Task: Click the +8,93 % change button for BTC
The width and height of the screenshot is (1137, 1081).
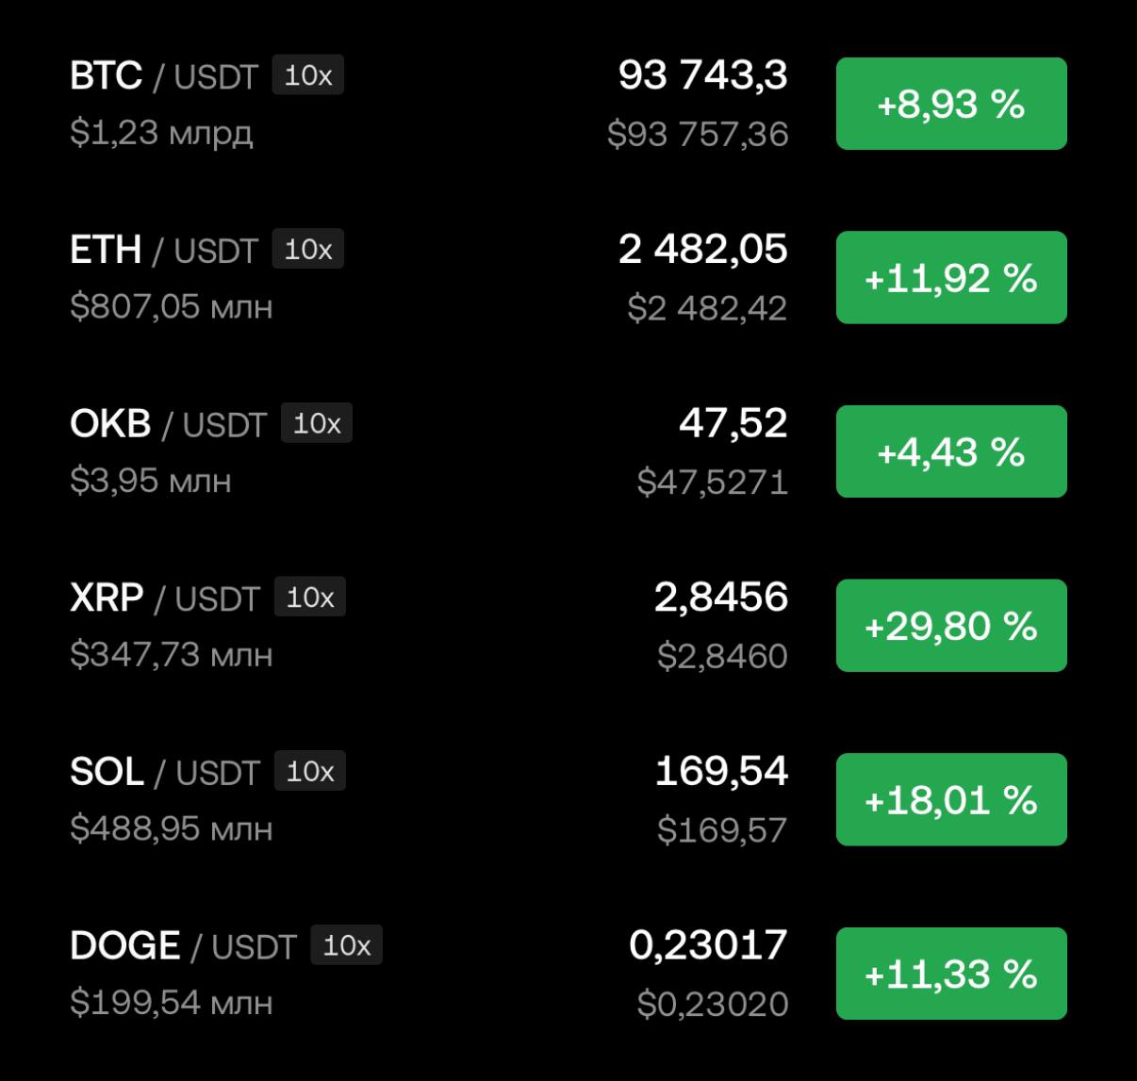Action: (951, 104)
